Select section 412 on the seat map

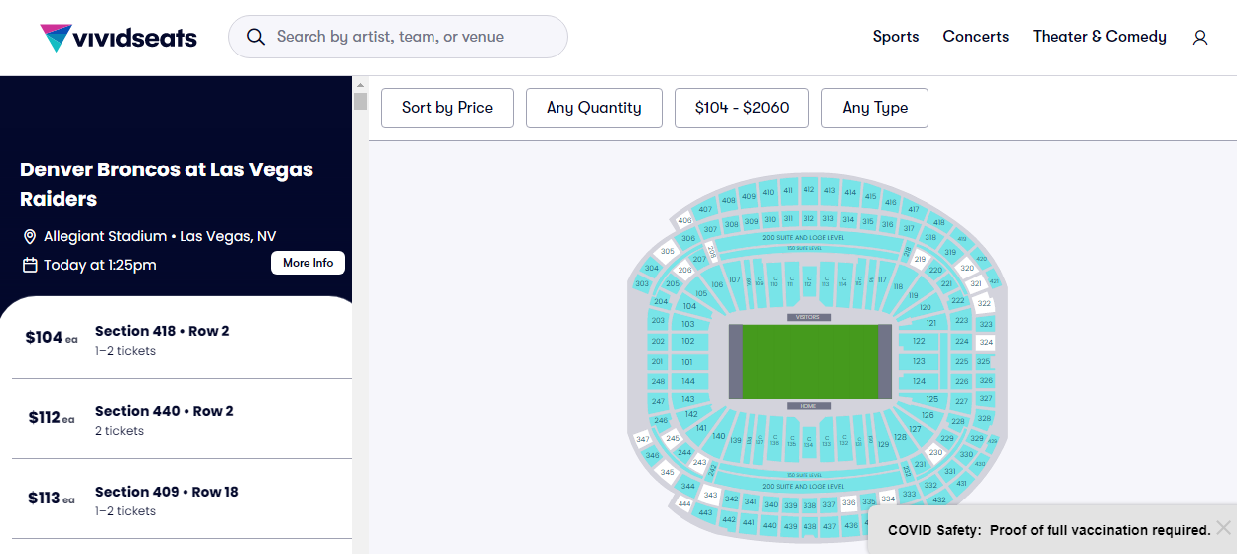click(808, 190)
